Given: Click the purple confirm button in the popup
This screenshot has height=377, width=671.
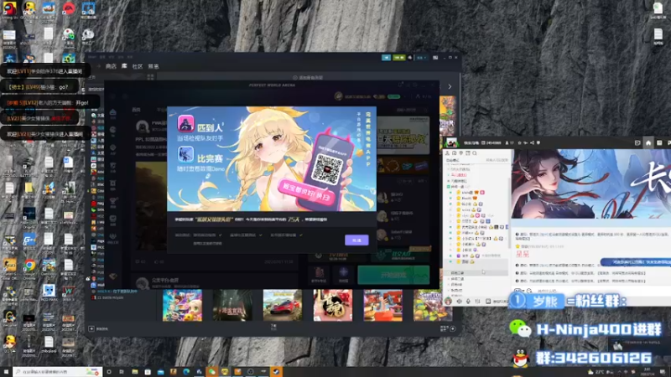Looking at the screenshot, I should tap(356, 240).
